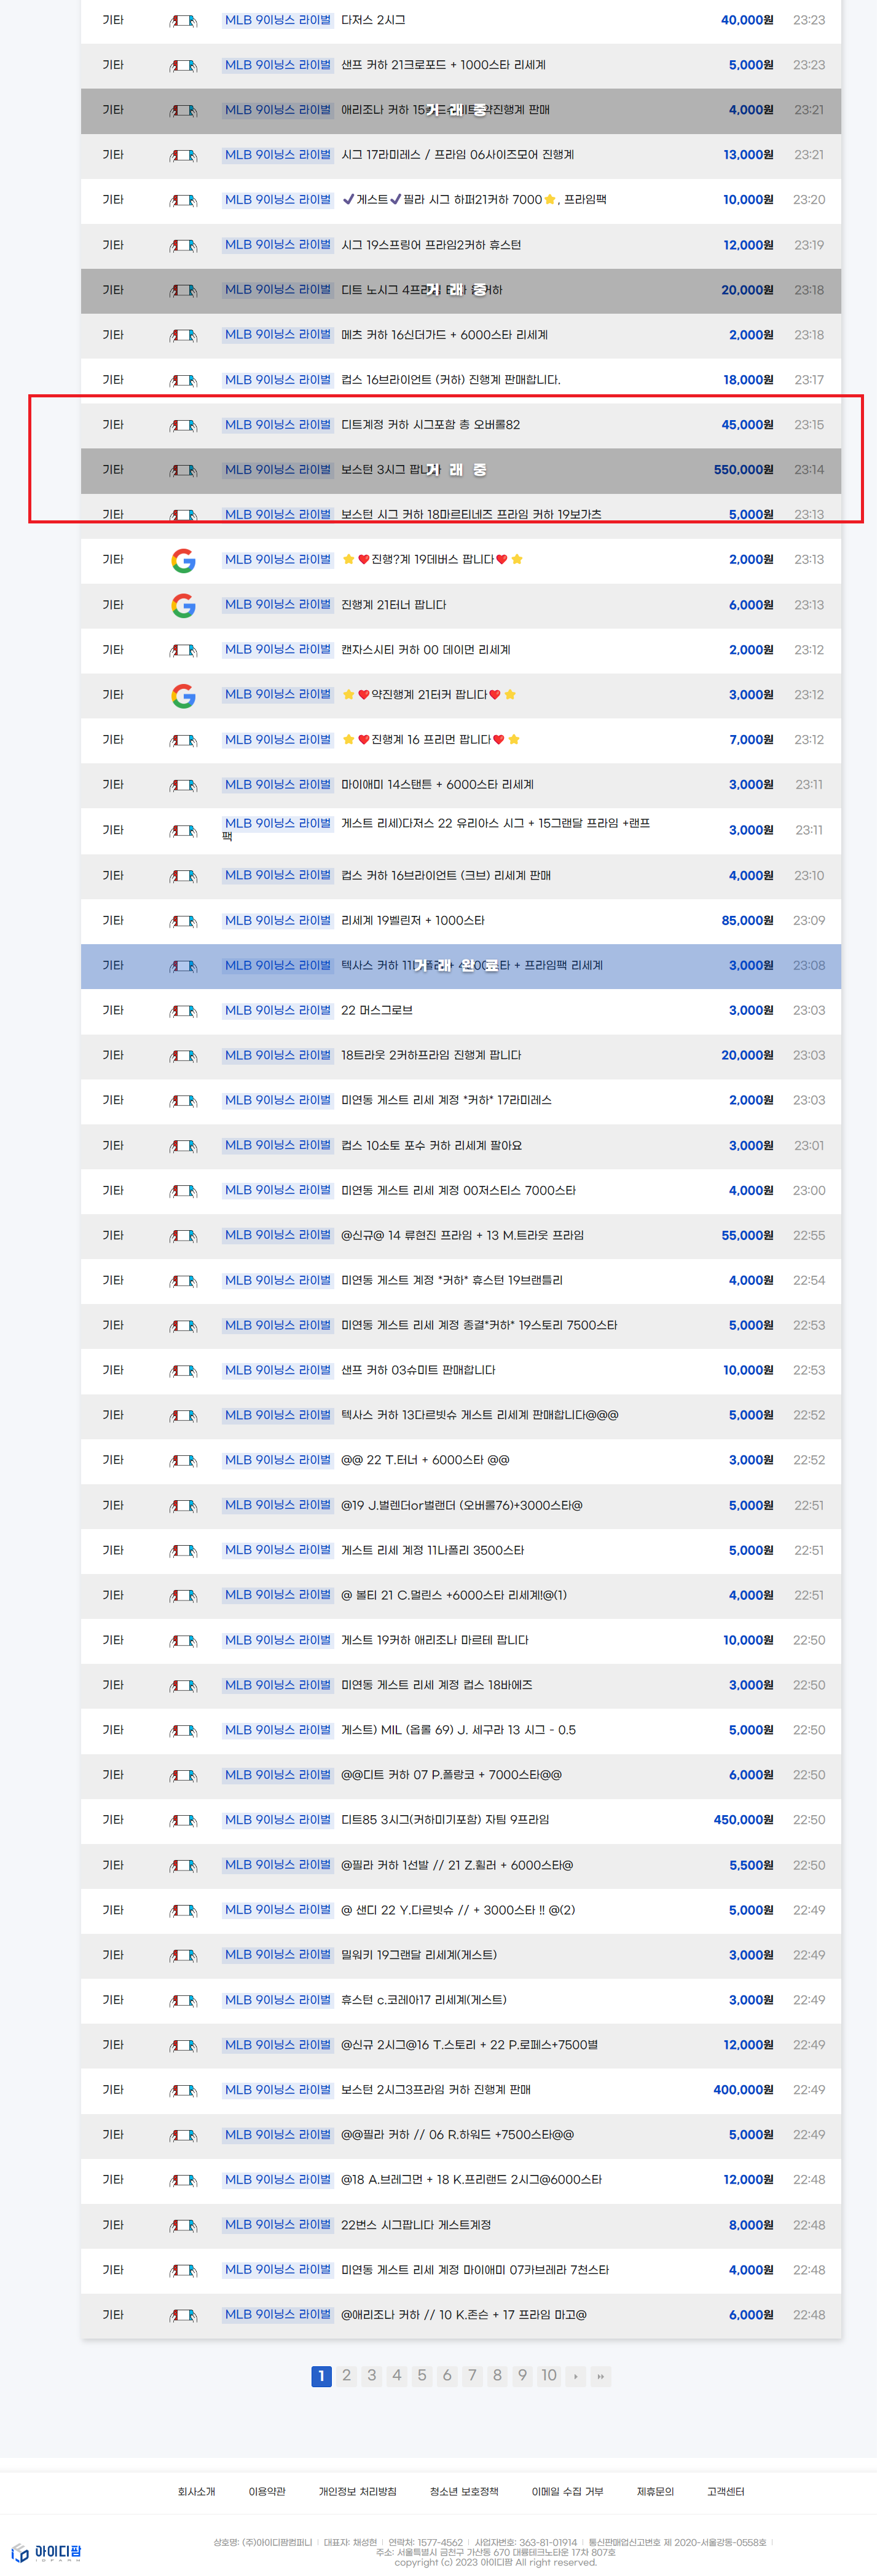The image size is (880, 2576).
Task: Click Google icon on 진행계 21터너 listing
Action: pos(183,605)
